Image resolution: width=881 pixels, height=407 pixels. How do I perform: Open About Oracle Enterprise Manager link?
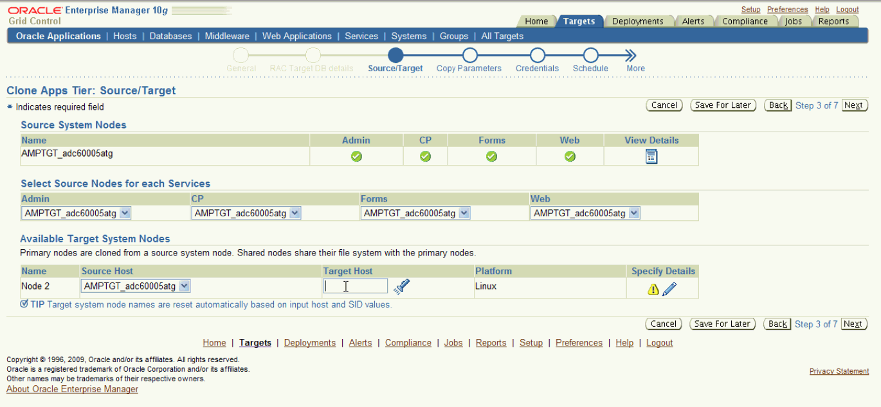[72, 389]
